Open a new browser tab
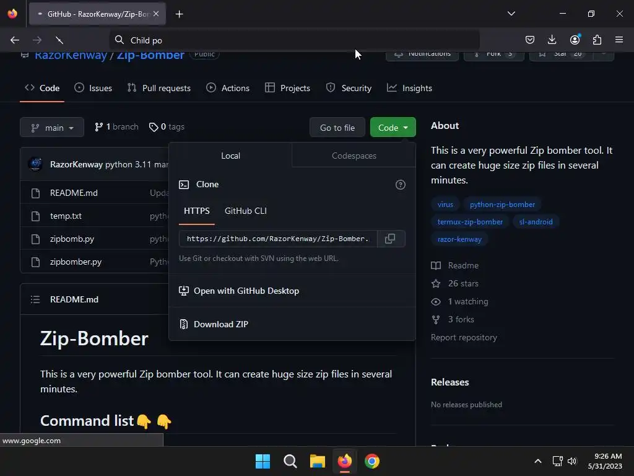This screenshot has height=476, width=634. click(179, 14)
